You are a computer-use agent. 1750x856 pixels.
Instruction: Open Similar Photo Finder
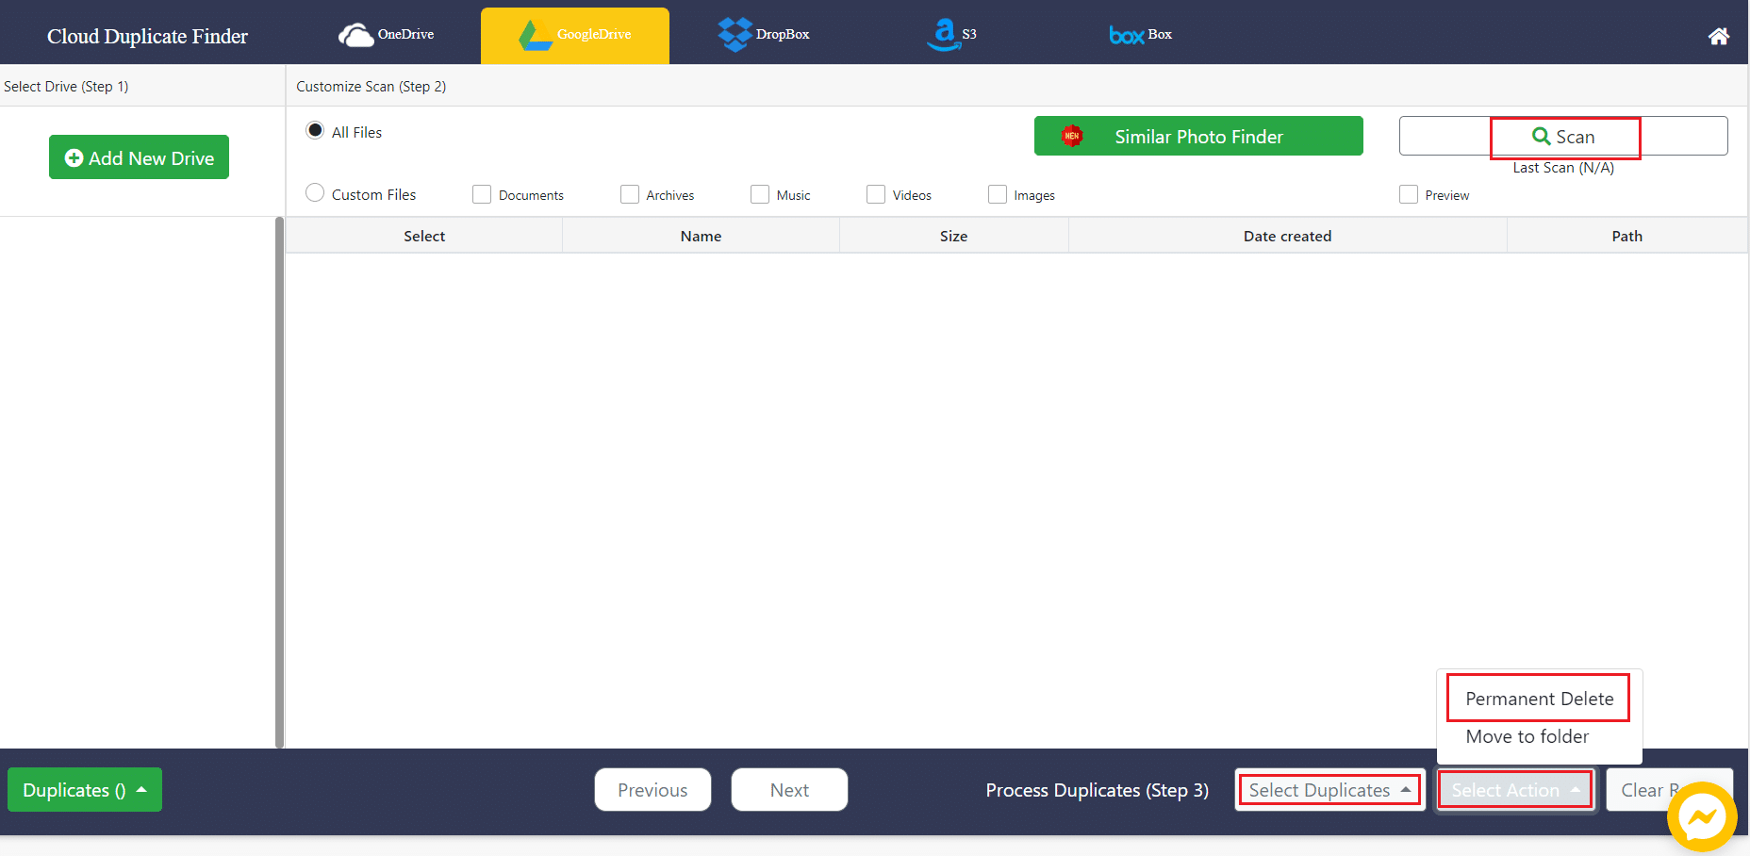point(1198,136)
